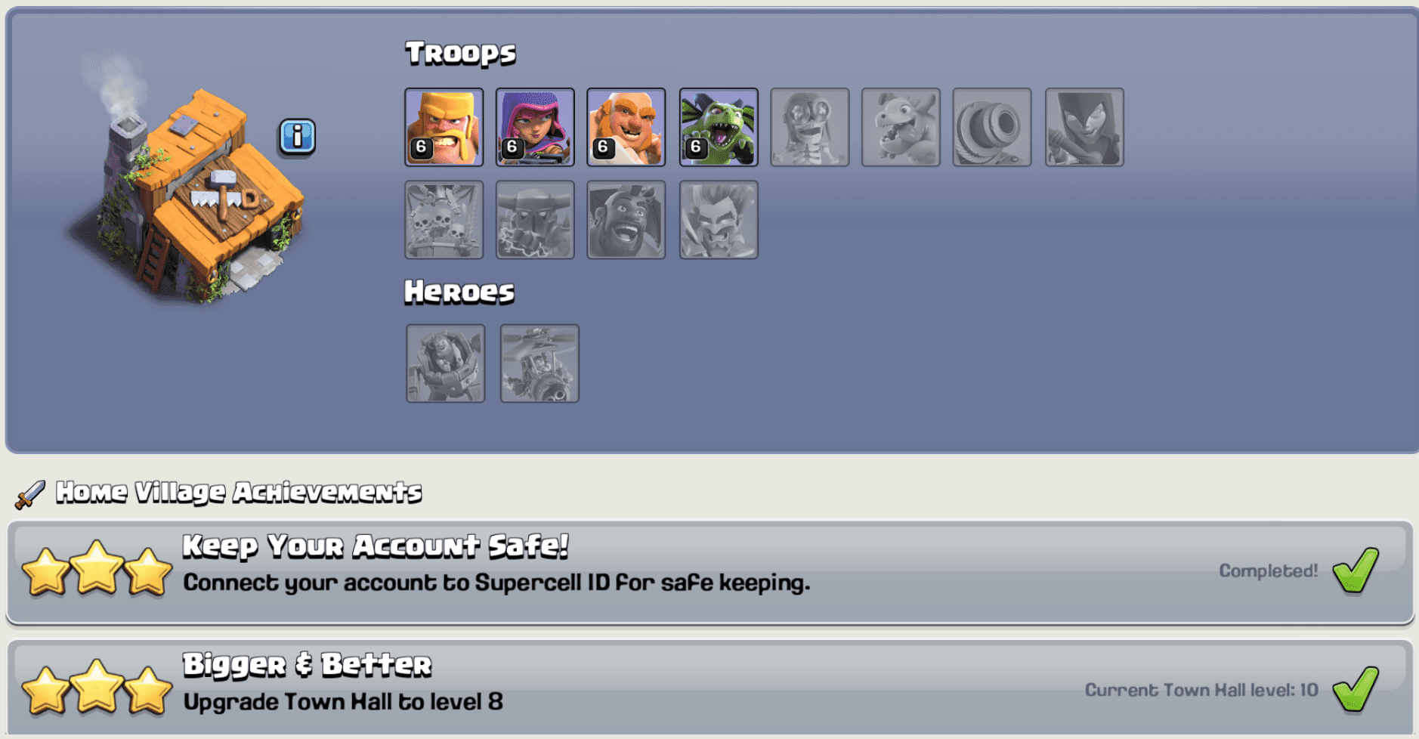Image resolution: width=1419 pixels, height=739 pixels.
Task: Tap the locked Bomber troop icon
Action: tap(810, 127)
